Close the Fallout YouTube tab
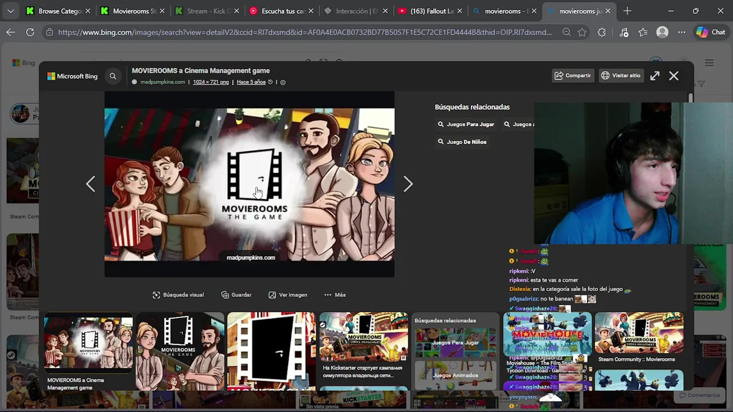Viewport: 733px width, 412px height. point(459,11)
